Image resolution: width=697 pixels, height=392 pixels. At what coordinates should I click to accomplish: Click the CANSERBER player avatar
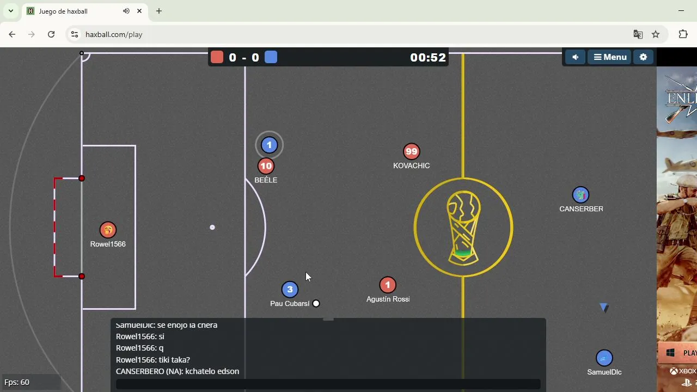580,194
